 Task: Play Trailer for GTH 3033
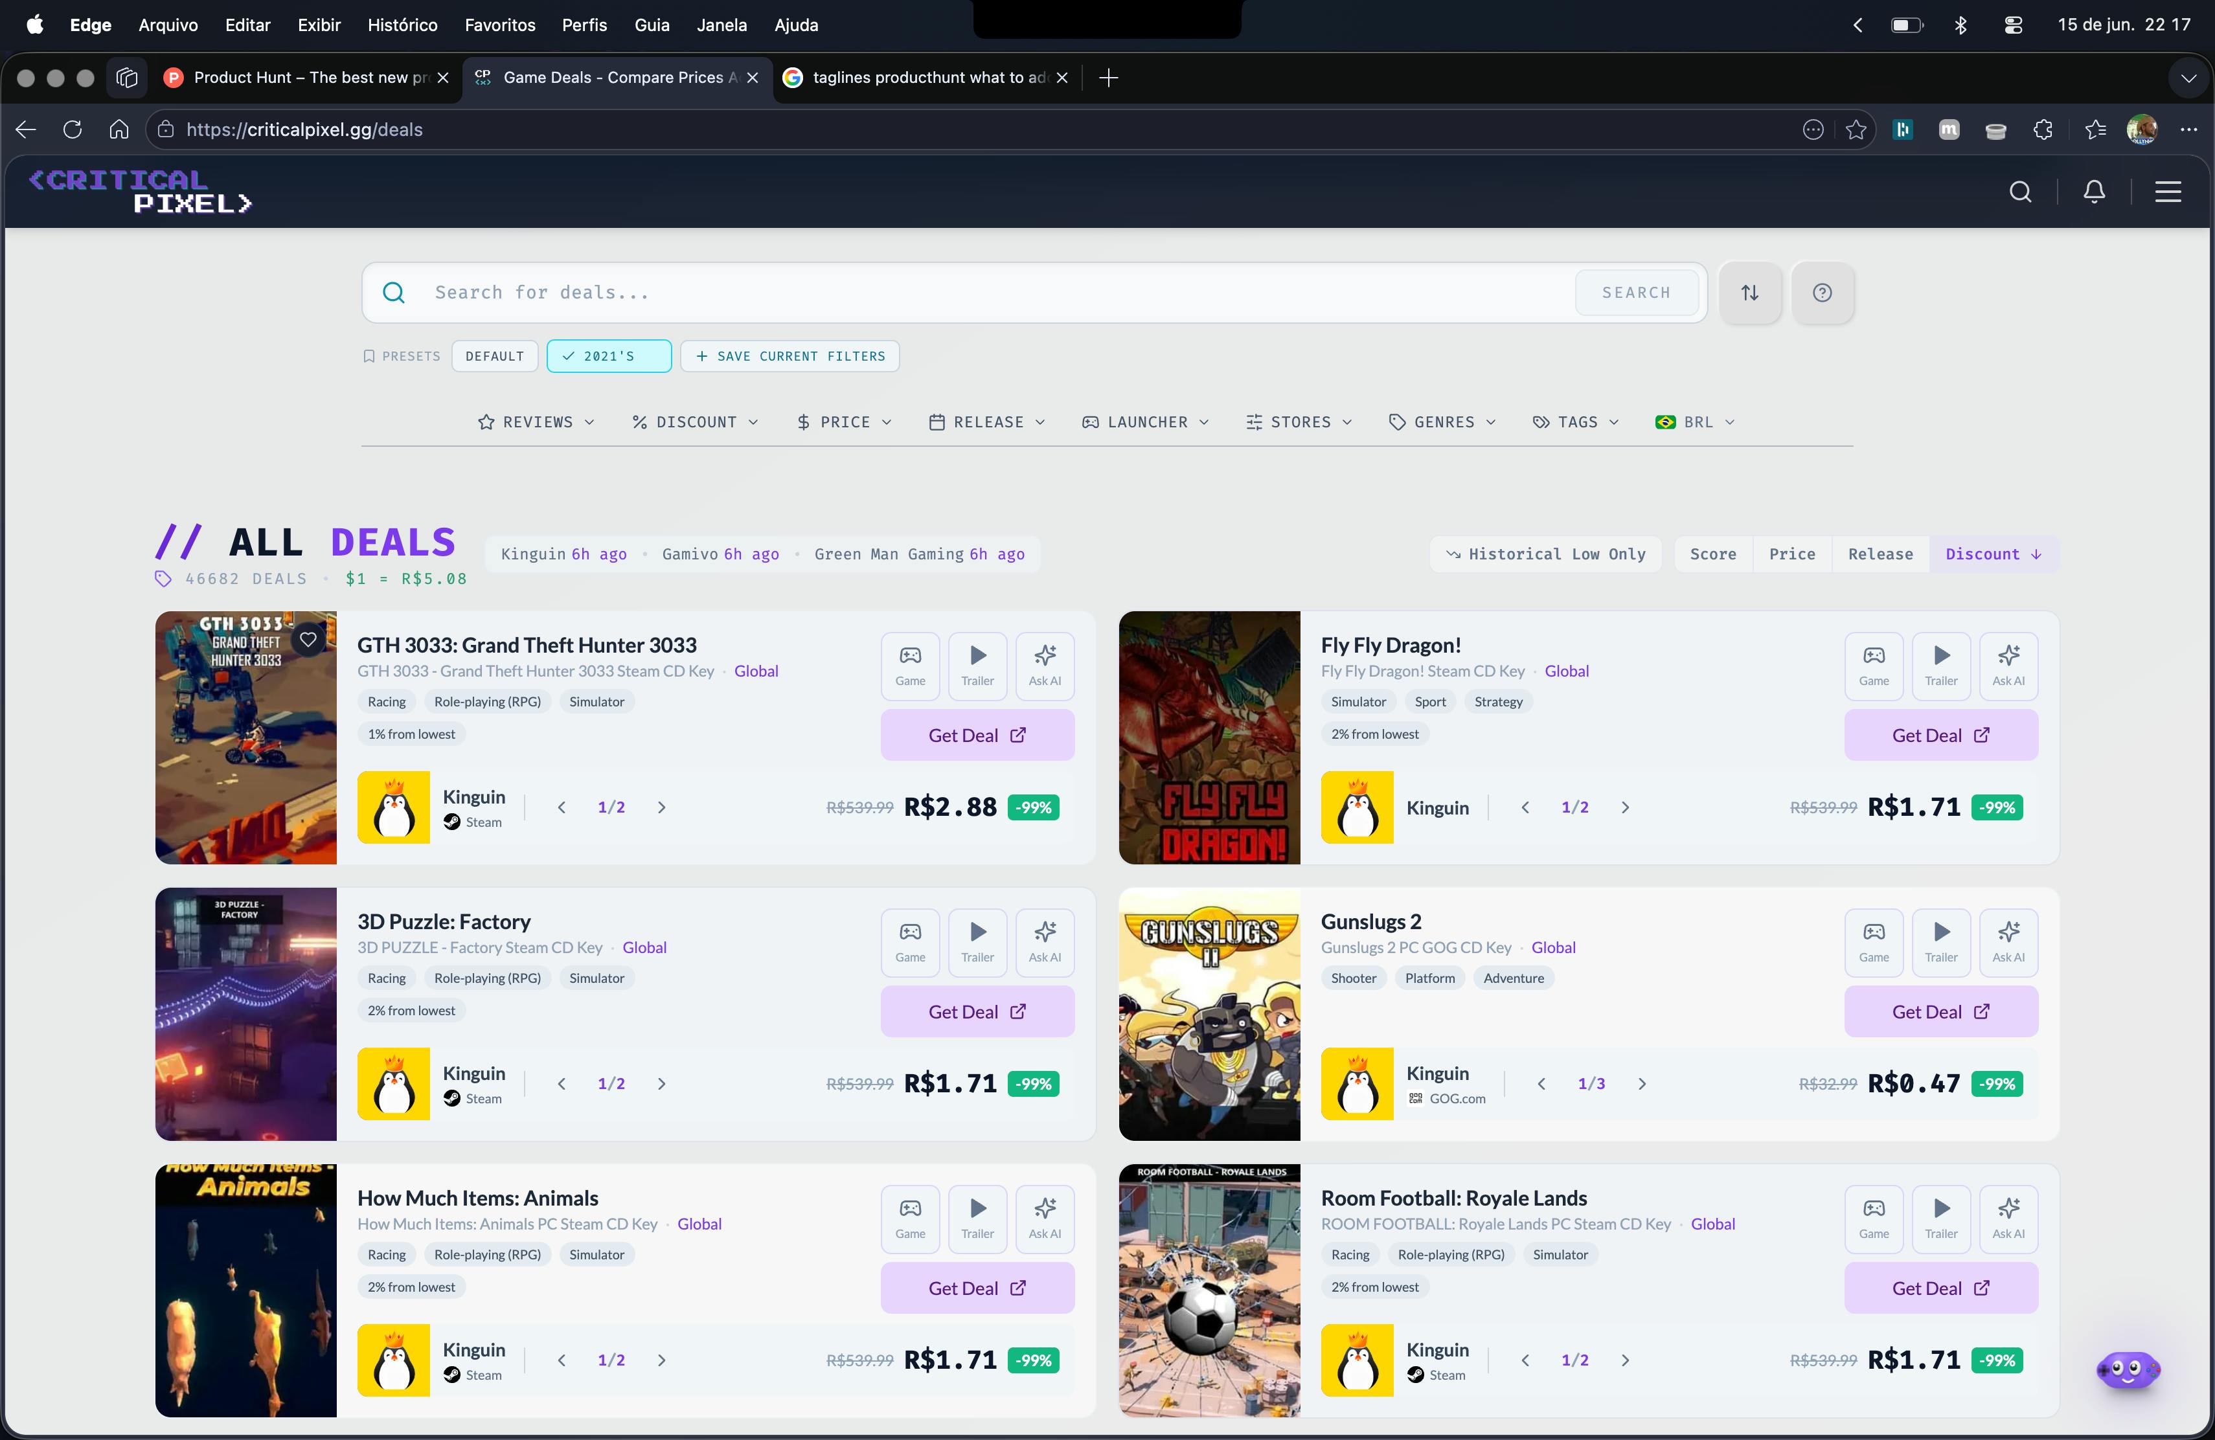click(977, 666)
